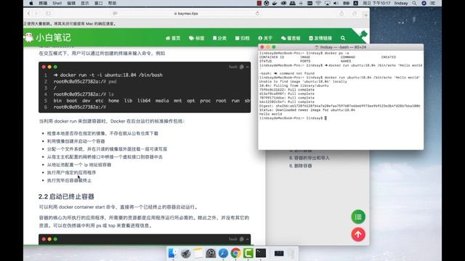Click bullet 执行用户指定的应用程序
This screenshot has width=465, height=261.
point(71,173)
